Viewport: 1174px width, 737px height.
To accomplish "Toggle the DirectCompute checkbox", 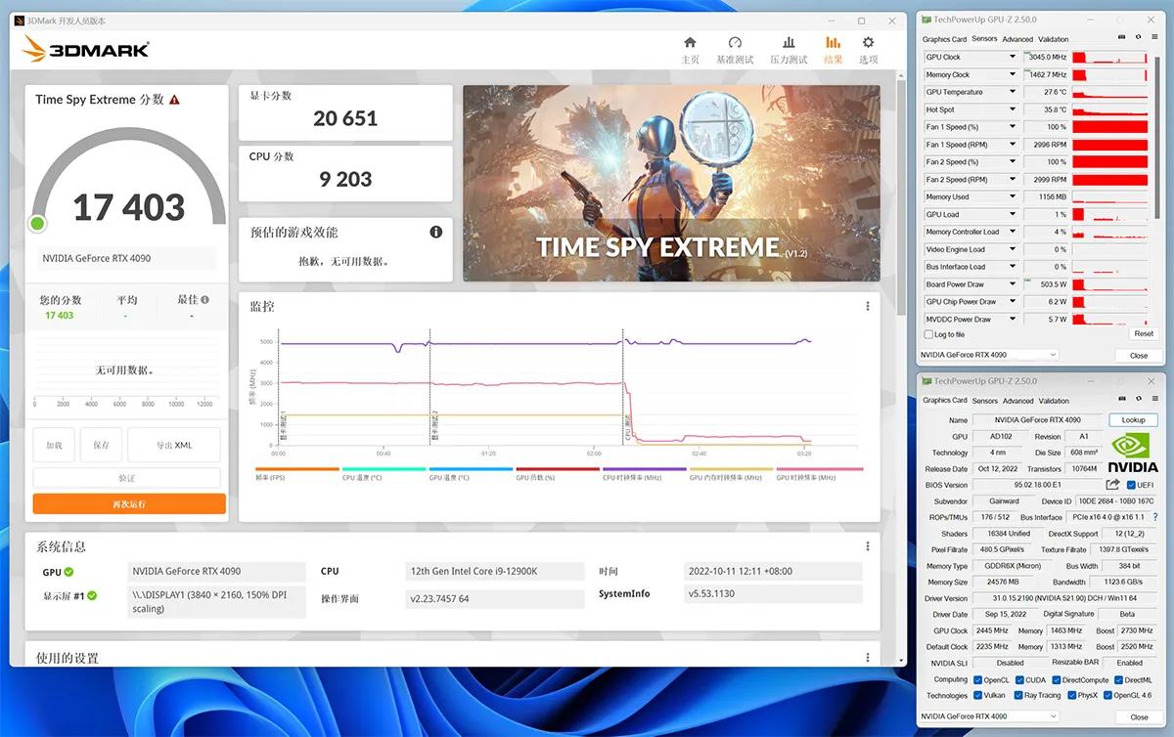I will click(x=1057, y=679).
